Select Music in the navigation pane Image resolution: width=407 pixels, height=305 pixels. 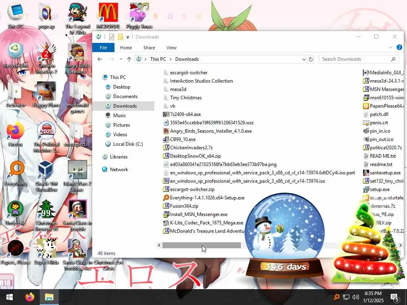pyautogui.click(x=119, y=116)
